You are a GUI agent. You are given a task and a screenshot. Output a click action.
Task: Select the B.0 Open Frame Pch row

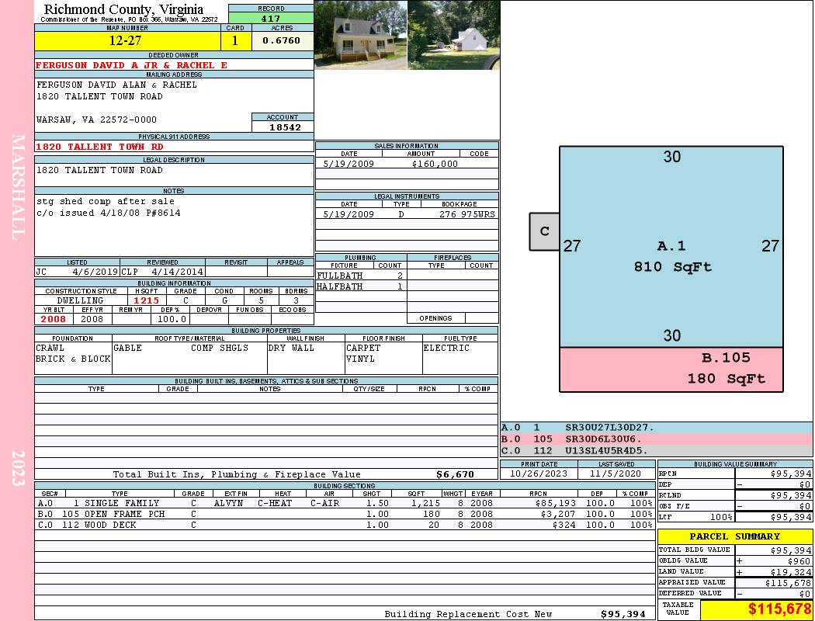tap(345, 514)
